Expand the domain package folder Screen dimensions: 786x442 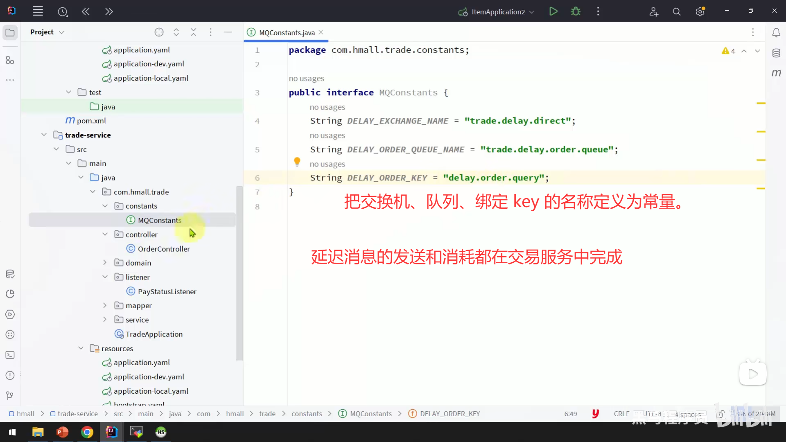click(105, 263)
